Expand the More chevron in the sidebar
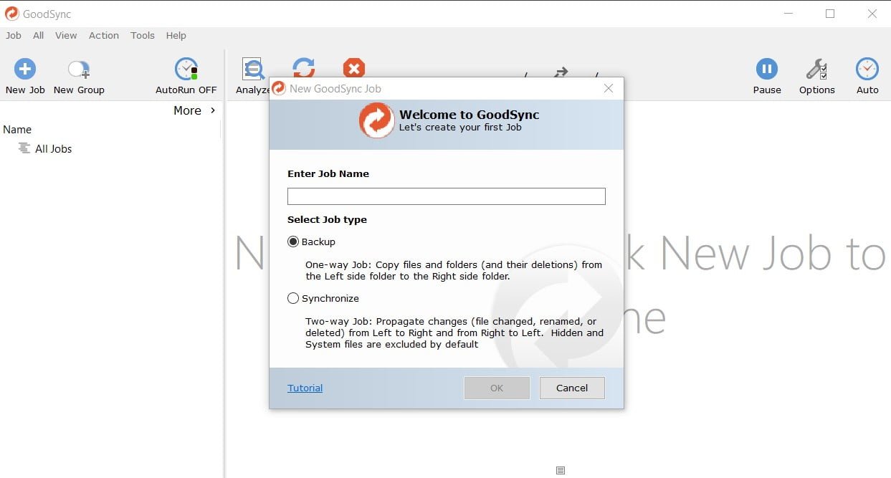 213,110
